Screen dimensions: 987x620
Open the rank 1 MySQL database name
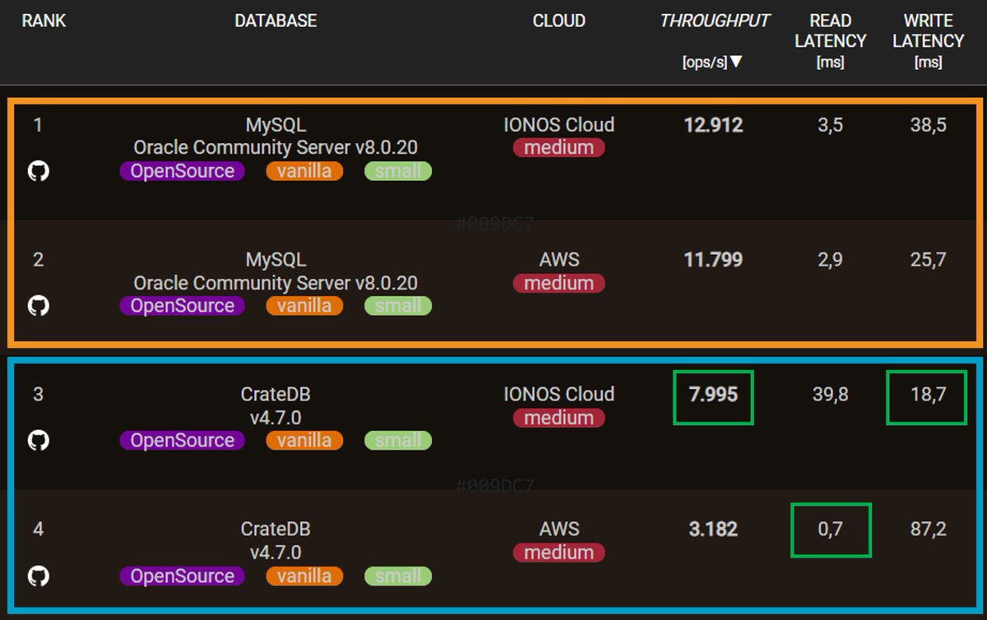coord(276,125)
